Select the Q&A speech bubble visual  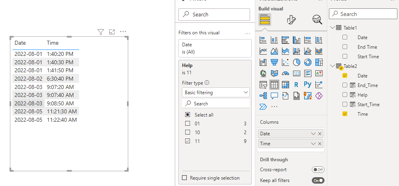[274, 96]
